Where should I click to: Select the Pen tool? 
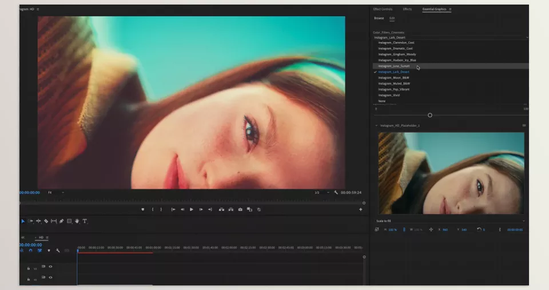pos(61,221)
